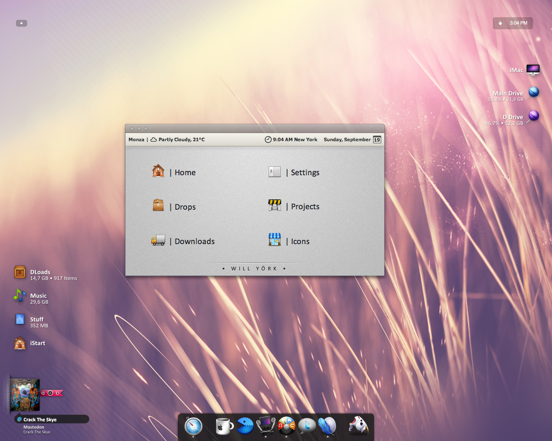The width and height of the screenshot is (552, 441).
Task: Open the iMac computer icon
Action: pyautogui.click(x=533, y=70)
